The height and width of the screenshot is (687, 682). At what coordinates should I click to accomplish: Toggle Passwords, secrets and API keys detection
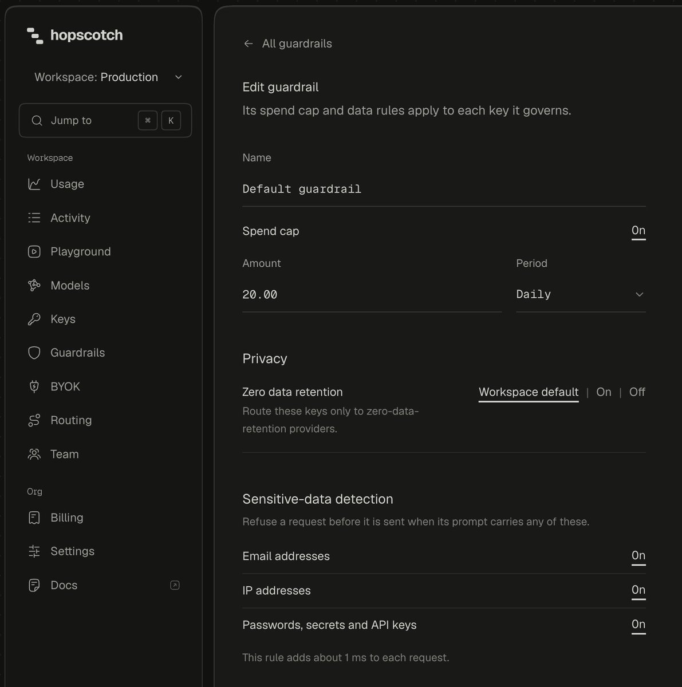tap(638, 625)
